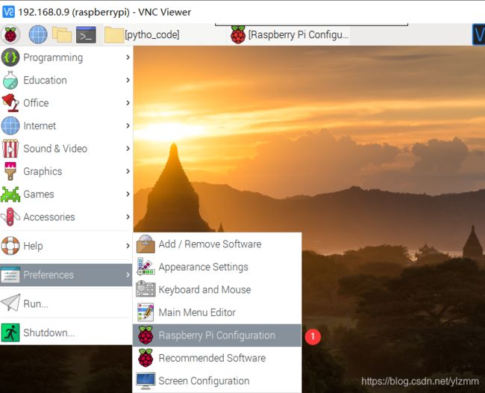Expand the Internet submenu arrow
This screenshot has height=393, width=485.
[x=128, y=126]
